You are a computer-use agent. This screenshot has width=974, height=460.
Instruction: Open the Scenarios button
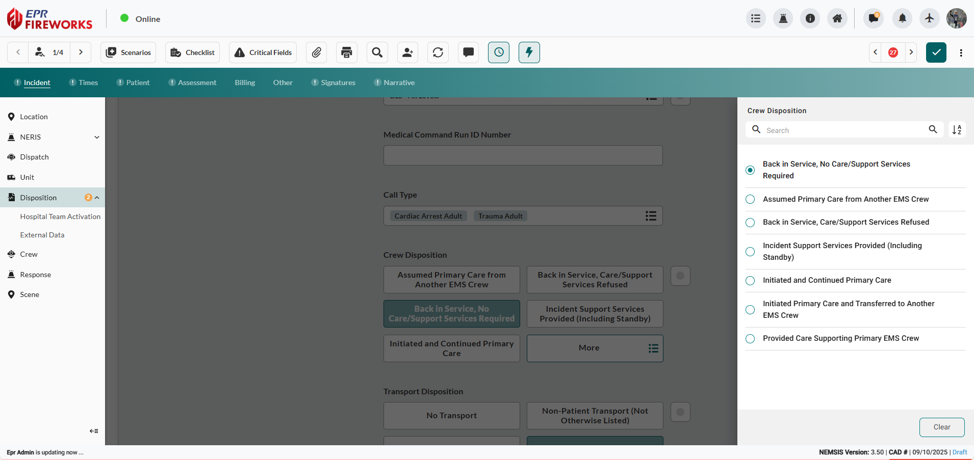point(129,52)
